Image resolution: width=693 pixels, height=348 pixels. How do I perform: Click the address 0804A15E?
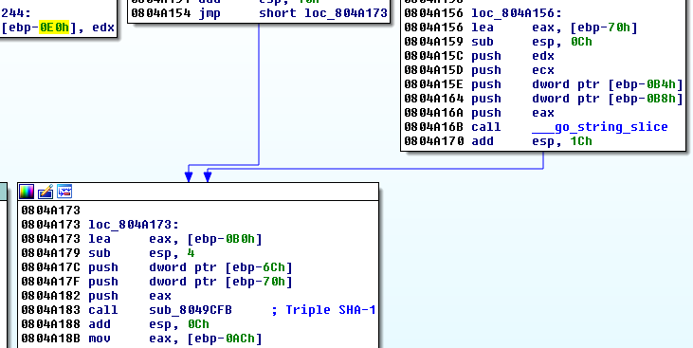pos(433,84)
